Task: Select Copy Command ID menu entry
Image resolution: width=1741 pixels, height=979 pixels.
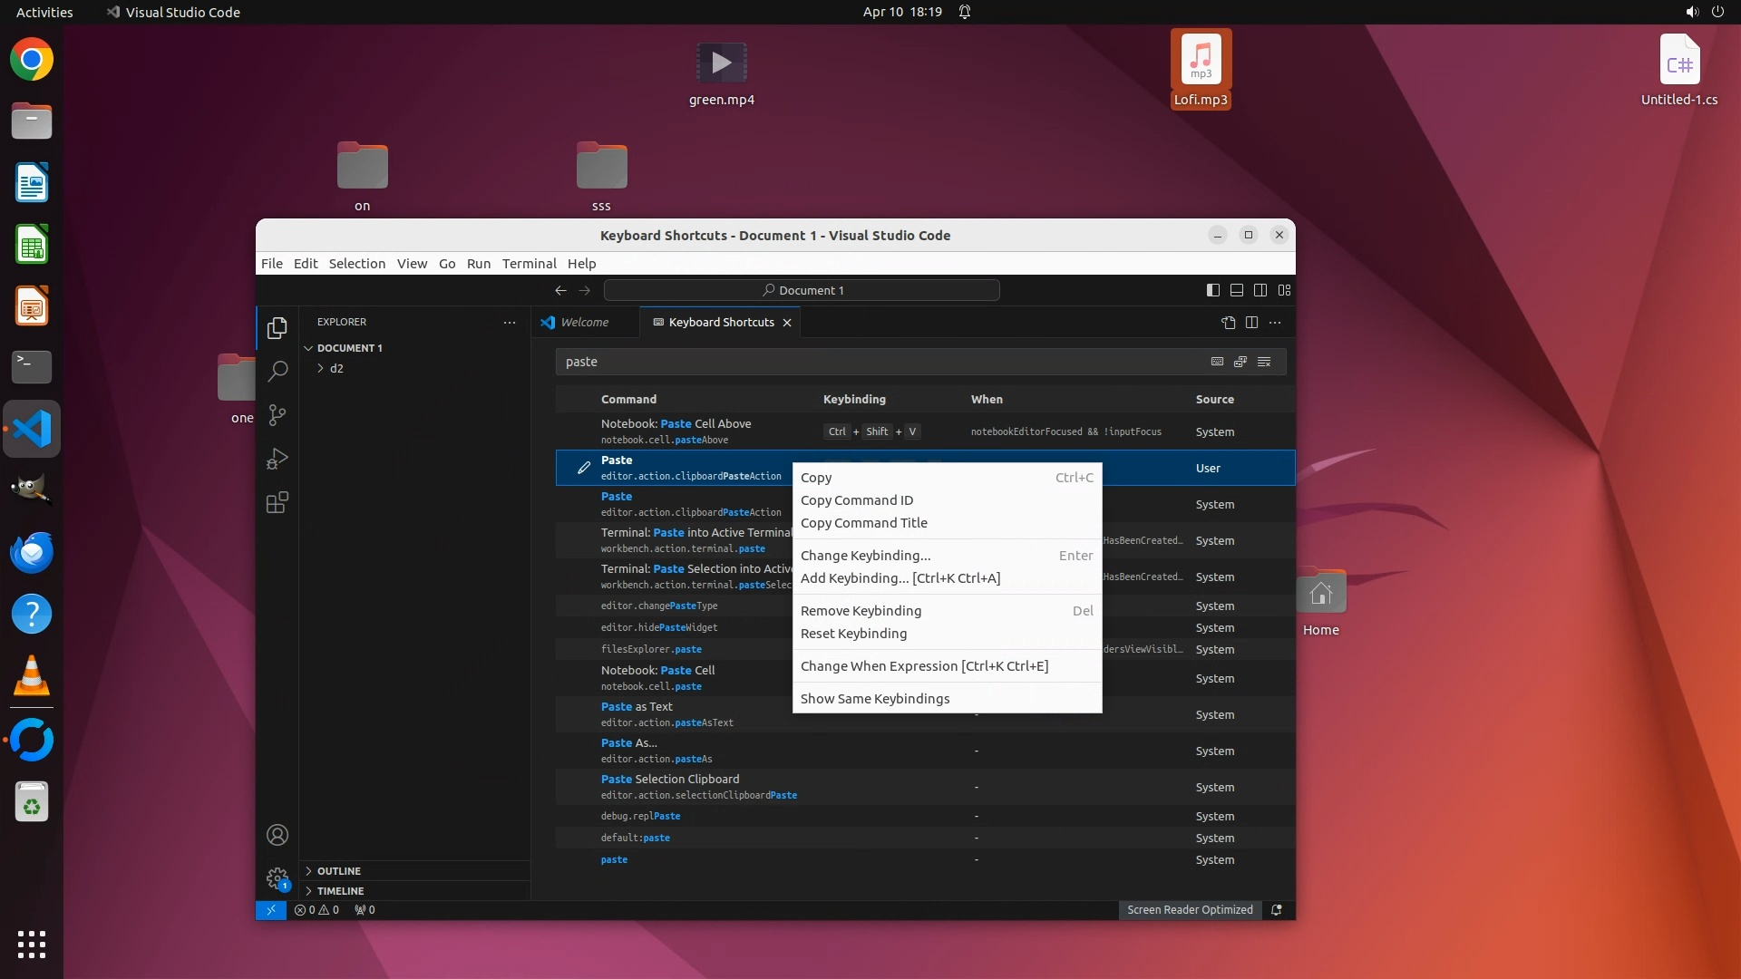Action: (856, 500)
